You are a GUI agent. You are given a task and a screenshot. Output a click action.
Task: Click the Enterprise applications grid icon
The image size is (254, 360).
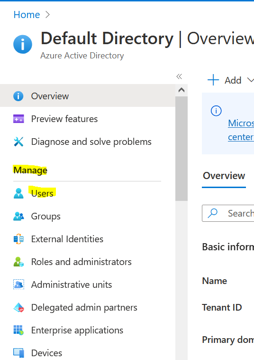tap(18, 330)
